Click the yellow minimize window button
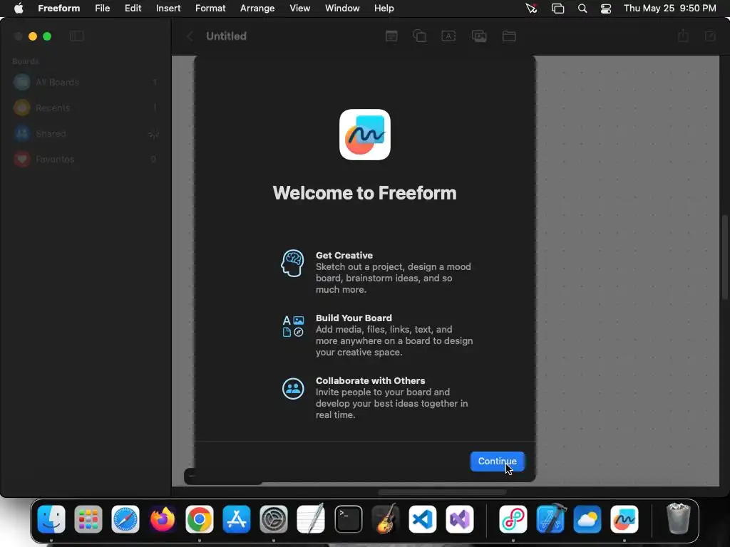Viewport: 730px width, 547px height. 33,36
